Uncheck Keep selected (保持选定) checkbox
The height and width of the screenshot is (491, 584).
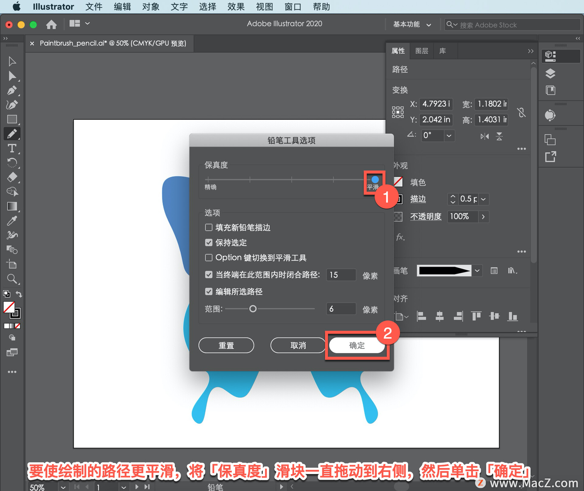click(x=209, y=242)
